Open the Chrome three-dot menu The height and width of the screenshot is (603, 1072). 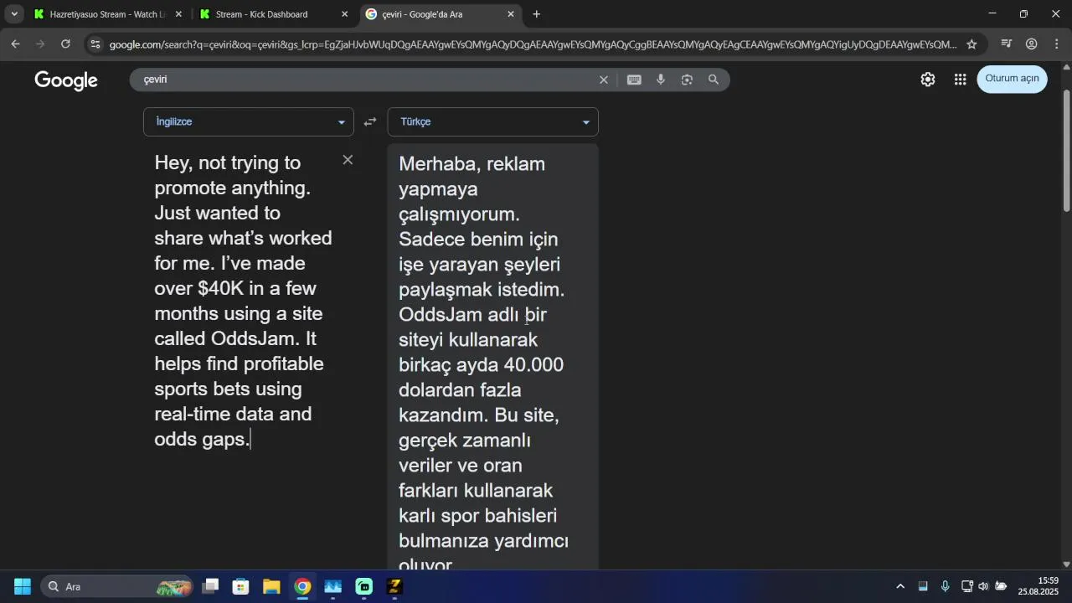(x=1056, y=44)
